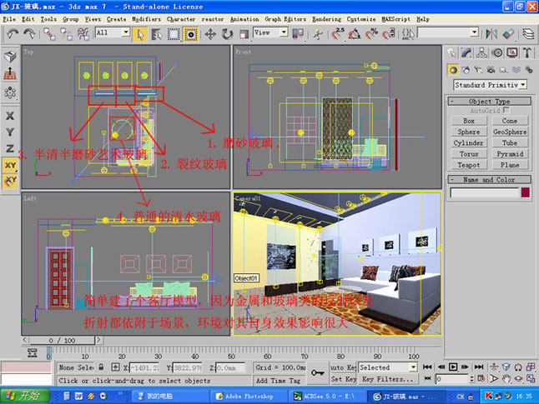This screenshot has height=404, width=539.
Task: Click the Box primitive button
Action: (x=469, y=121)
